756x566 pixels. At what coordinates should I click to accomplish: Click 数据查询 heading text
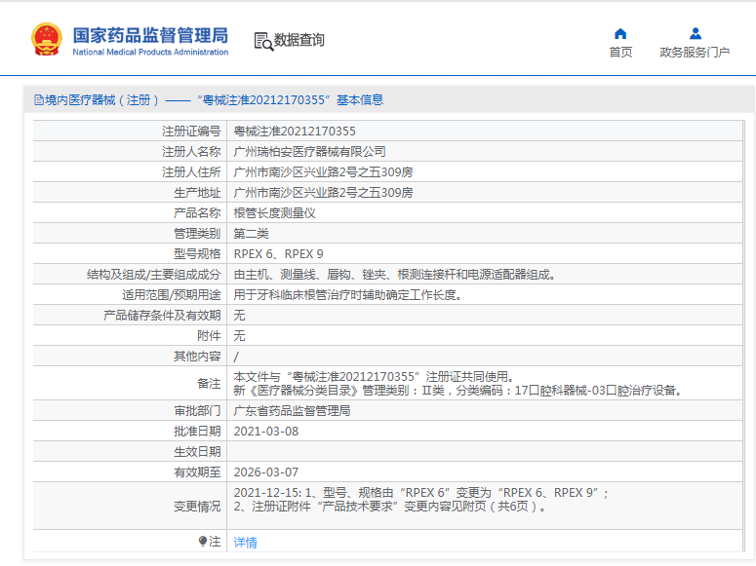[x=298, y=40]
